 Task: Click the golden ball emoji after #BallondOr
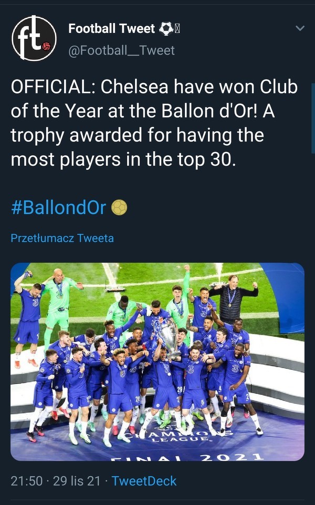pyautogui.click(x=119, y=208)
